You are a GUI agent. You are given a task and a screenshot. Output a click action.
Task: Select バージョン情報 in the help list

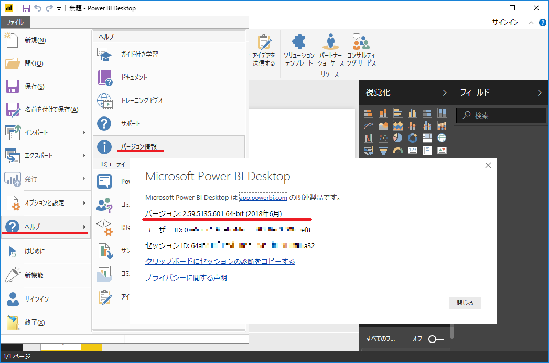click(169, 147)
